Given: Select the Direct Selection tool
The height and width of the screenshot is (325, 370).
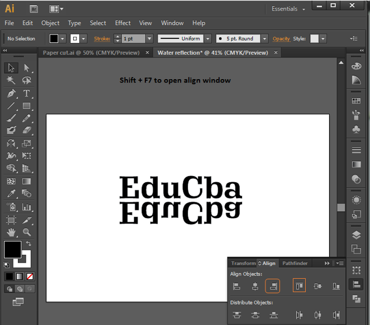Looking at the screenshot, I should coord(27,68).
